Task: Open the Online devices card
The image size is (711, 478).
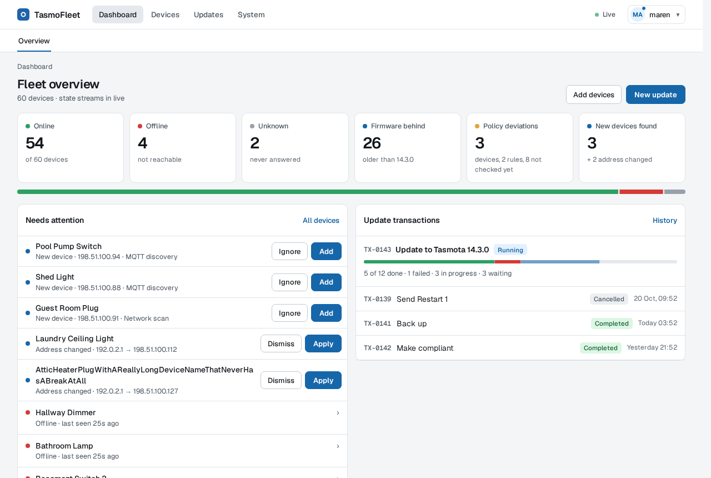Action: point(71,148)
